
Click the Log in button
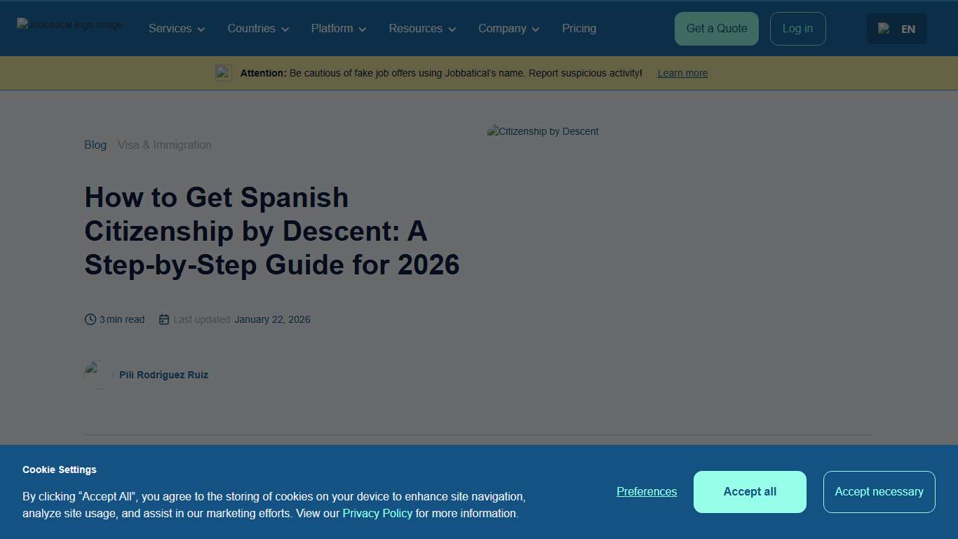point(797,29)
